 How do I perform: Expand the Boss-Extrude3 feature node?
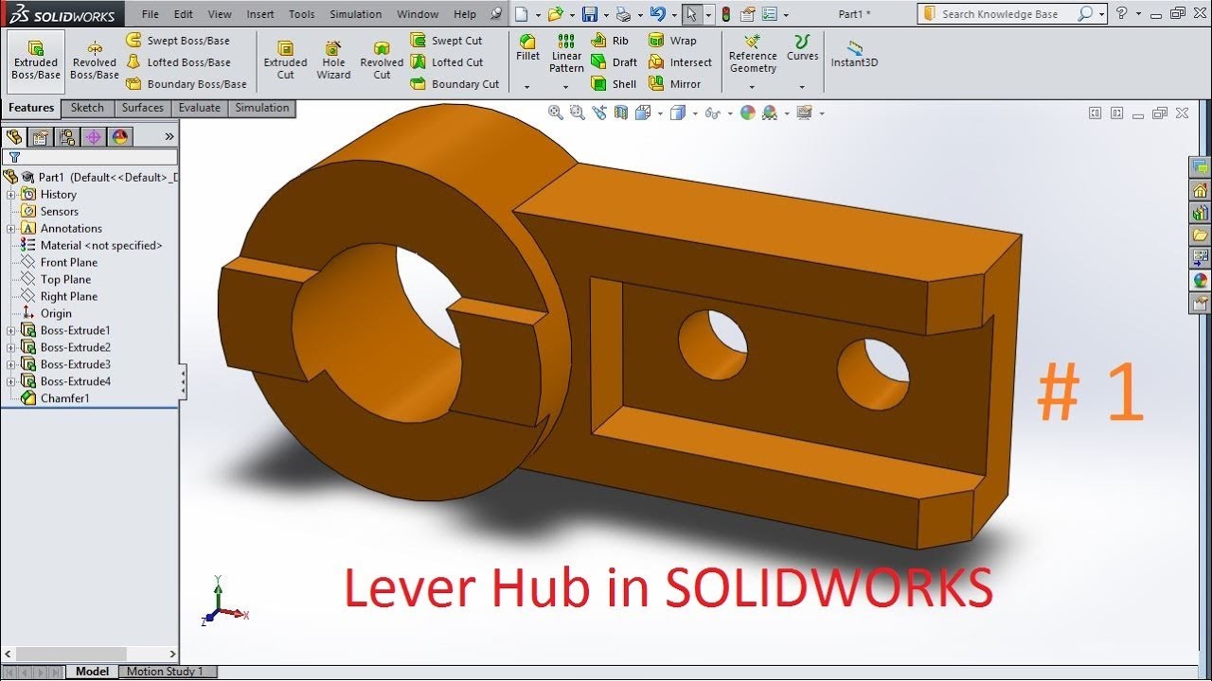click(11, 365)
